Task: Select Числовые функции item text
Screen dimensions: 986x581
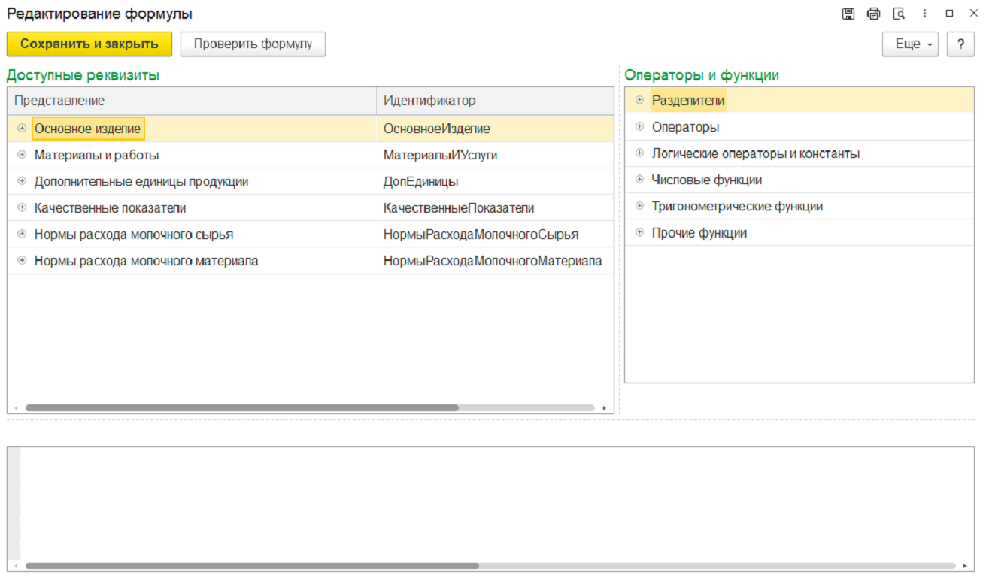Action: click(x=707, y=180)
